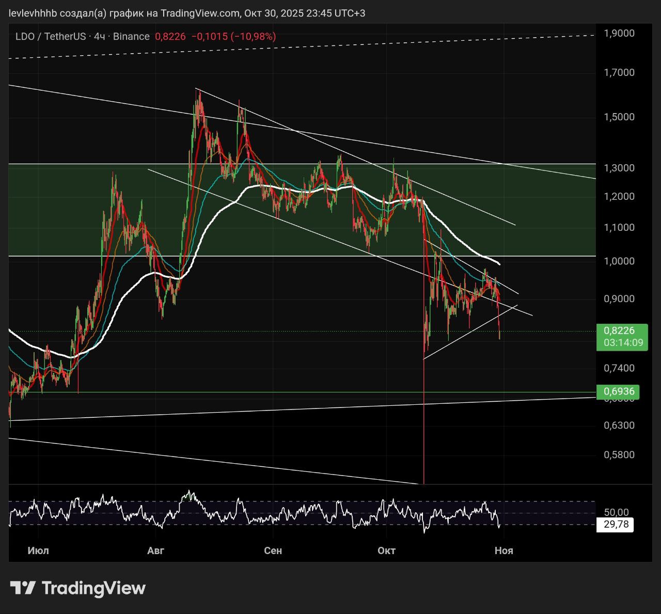Click the Июл month on time axis
The width and height of the screenshot is (661, 614).
38,550
